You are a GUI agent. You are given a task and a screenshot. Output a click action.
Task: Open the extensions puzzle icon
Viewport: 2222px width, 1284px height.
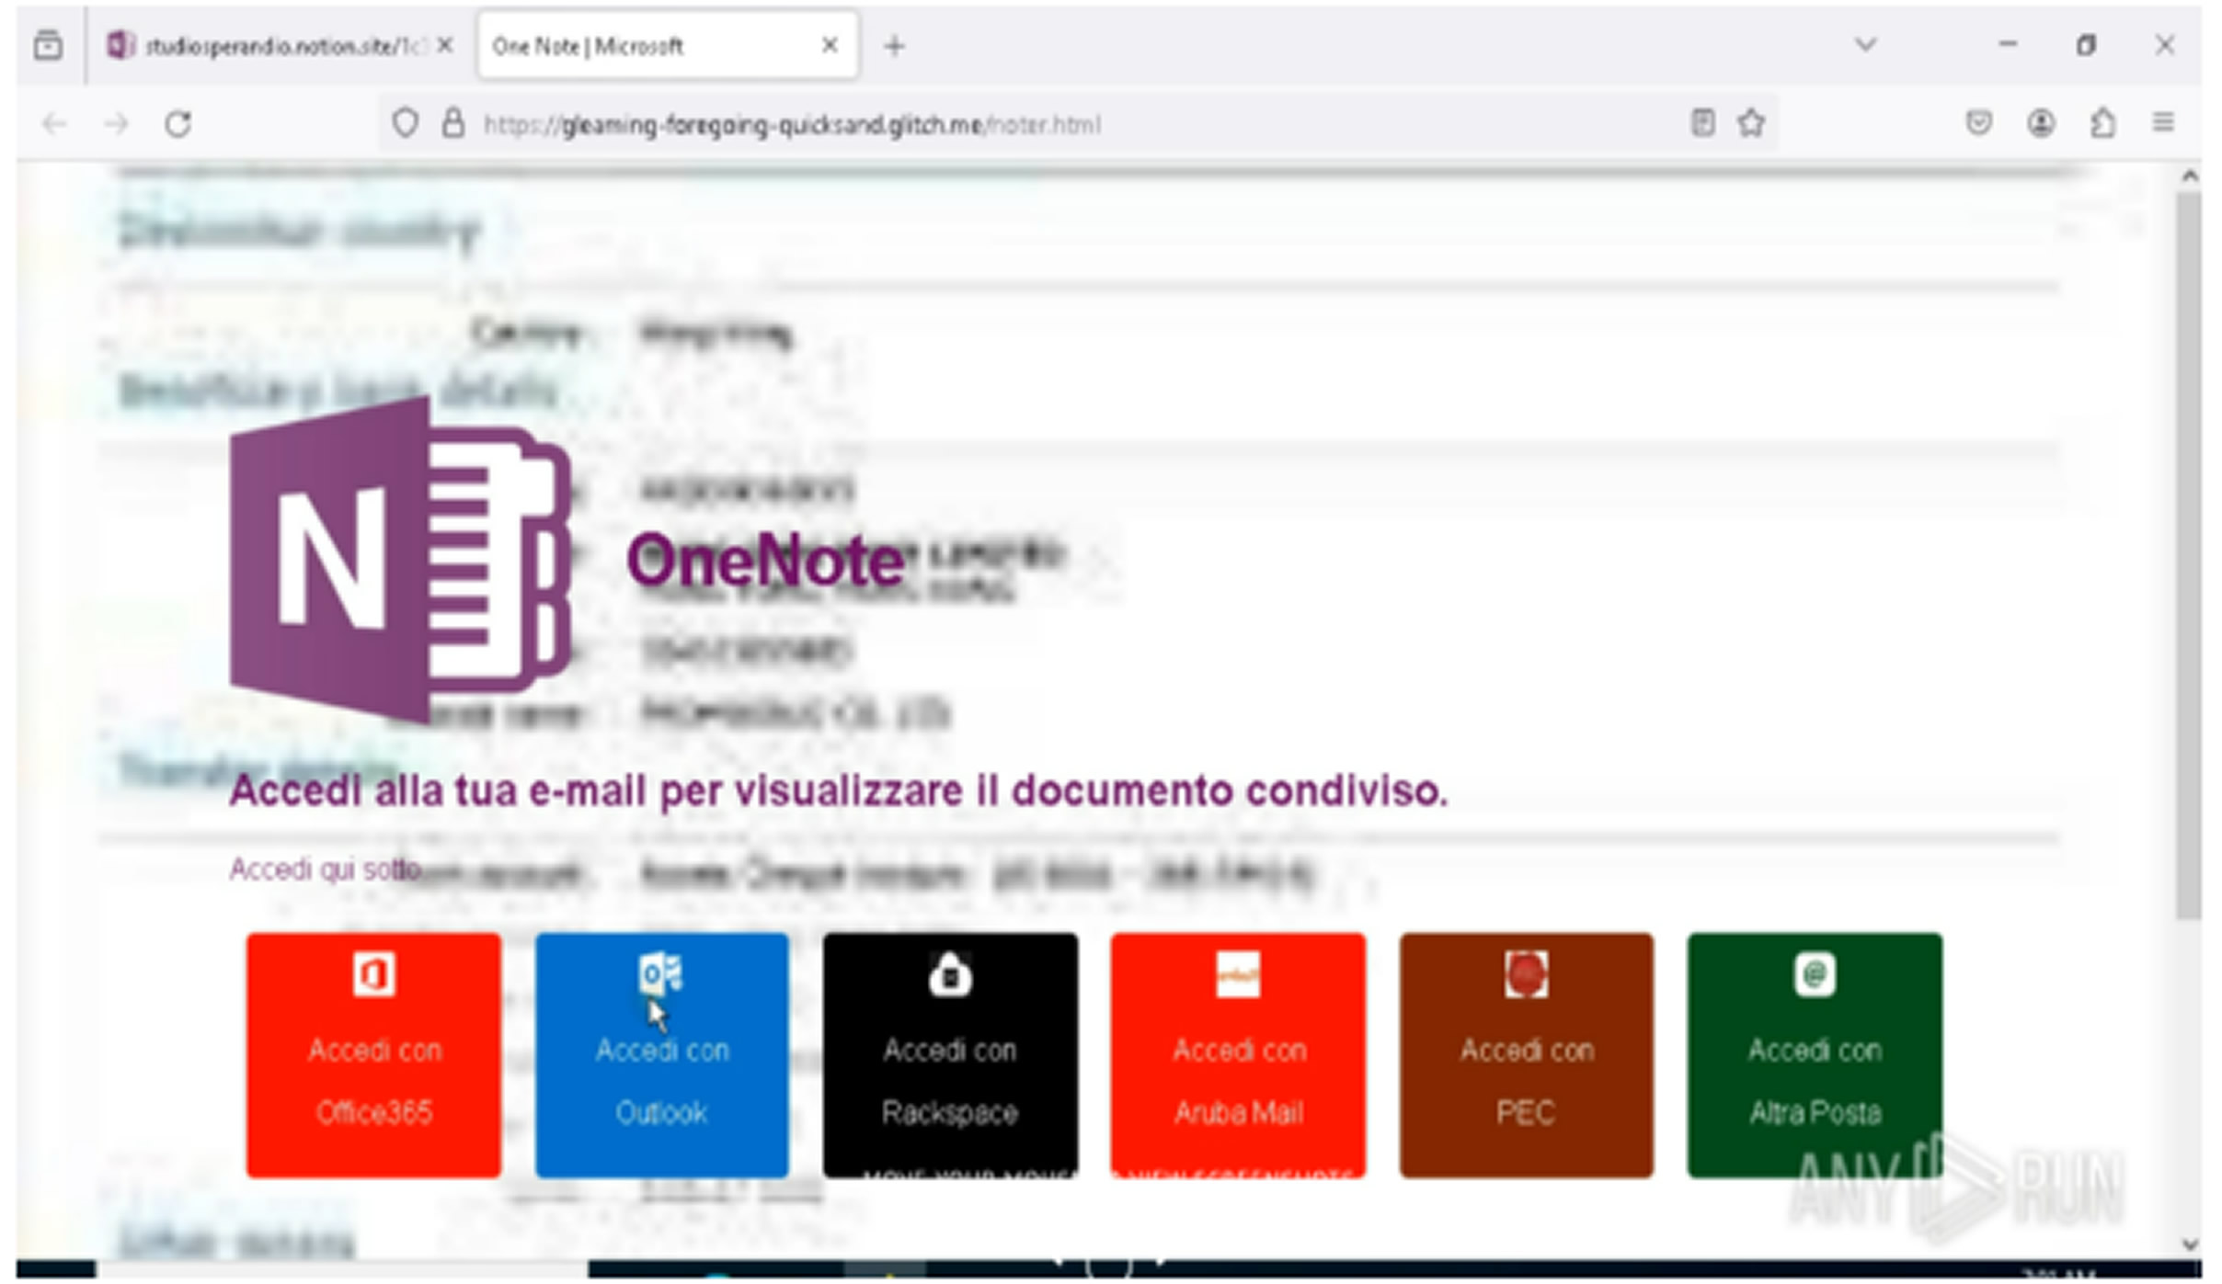pyautogui.click(x=2102, y=123)
